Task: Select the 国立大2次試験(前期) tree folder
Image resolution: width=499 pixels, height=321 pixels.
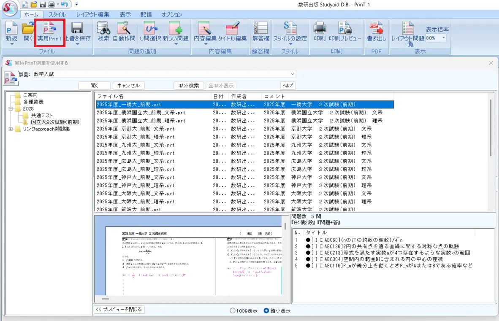Action: point(55,122)
